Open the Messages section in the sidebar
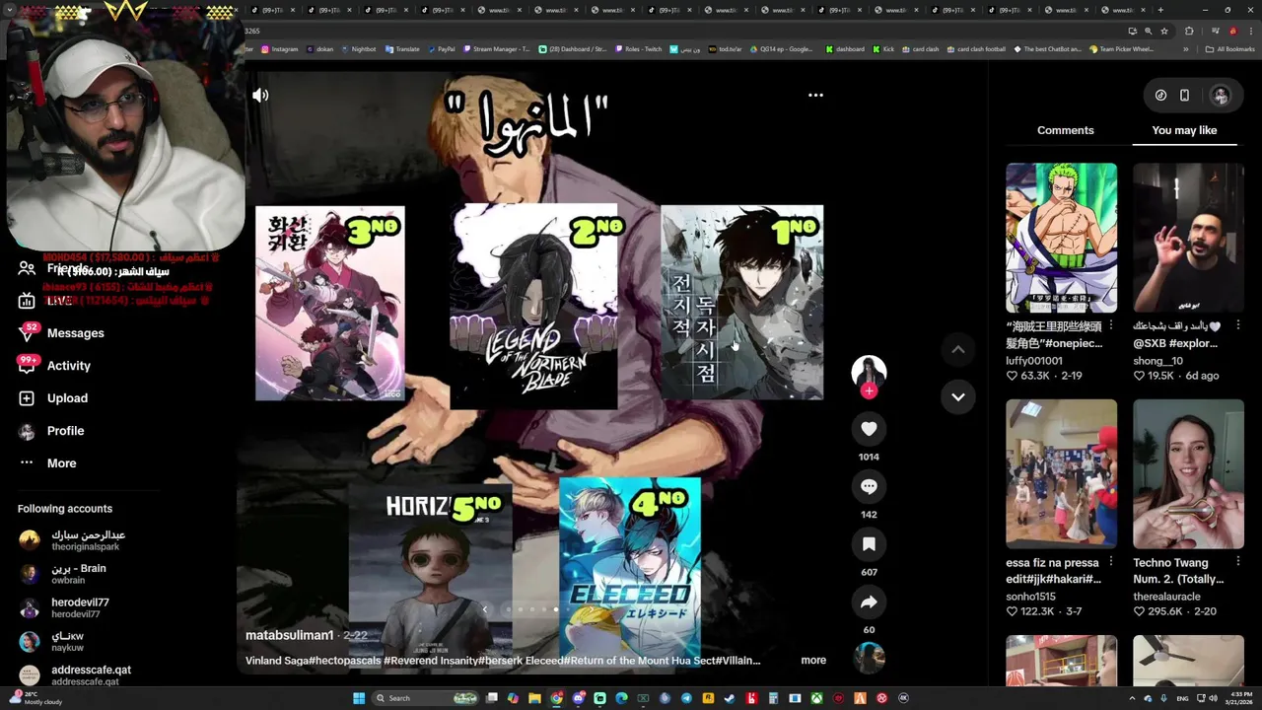This screenshot has height=710, width=1262. coord(75,333)
